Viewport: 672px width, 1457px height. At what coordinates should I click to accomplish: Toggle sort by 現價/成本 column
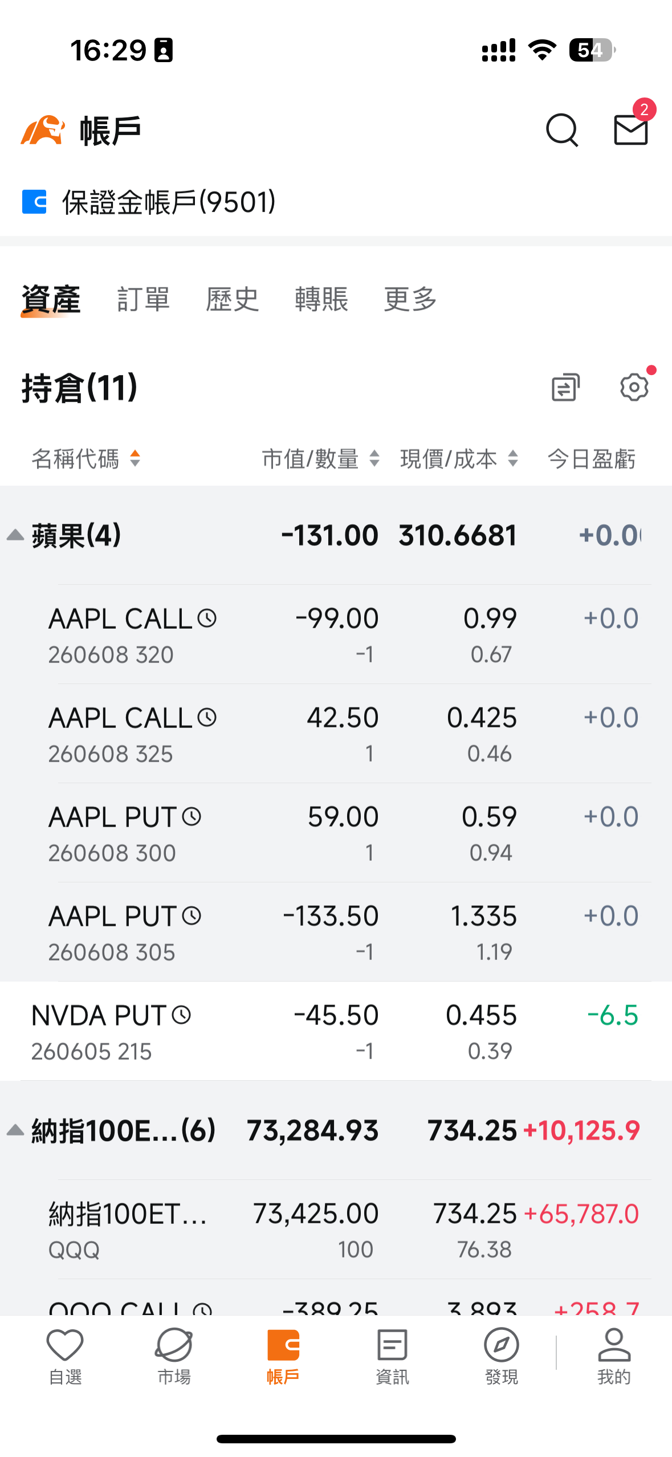click(x=459, y=458)
